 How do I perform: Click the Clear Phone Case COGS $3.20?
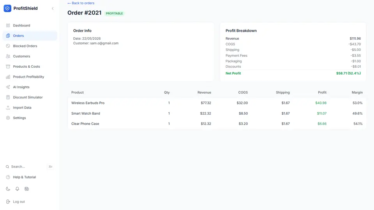pyautogui.click(x=243, y=124)
